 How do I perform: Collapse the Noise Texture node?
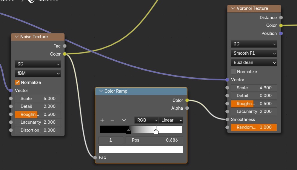17,36
